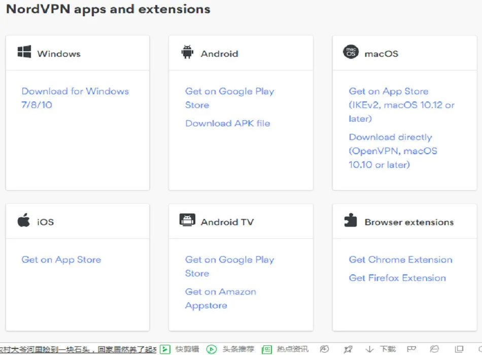Screen dimensions: 482x355
Task: Click Download directly OpenVPN macOS link
Action: 393,151
